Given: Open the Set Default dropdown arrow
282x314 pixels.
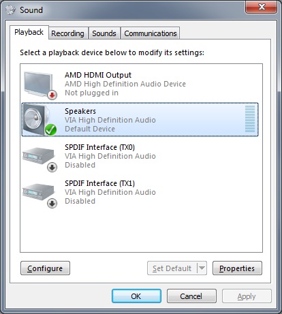Looking at the screenshot, I should pyautogui.click(x=202, y=268).
